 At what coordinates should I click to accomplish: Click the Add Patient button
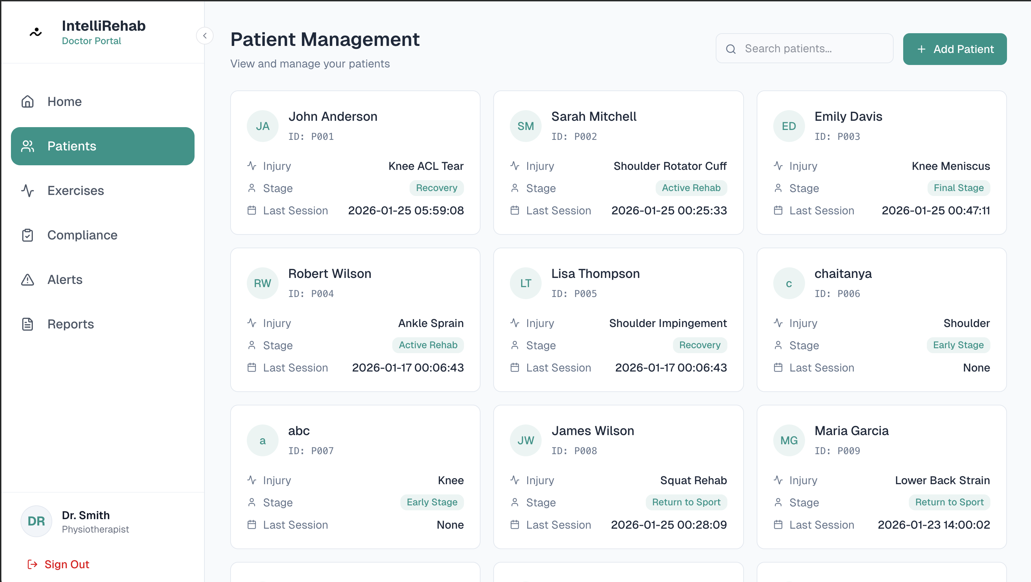click(954, 49)
